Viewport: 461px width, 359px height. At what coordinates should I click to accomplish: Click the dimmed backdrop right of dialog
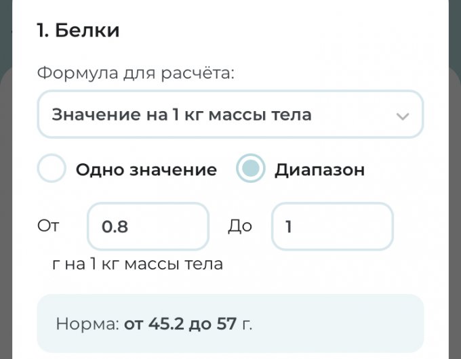[x=455, y=203]
